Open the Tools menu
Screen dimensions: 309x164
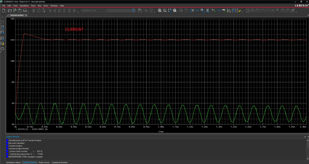click(45, 6)
